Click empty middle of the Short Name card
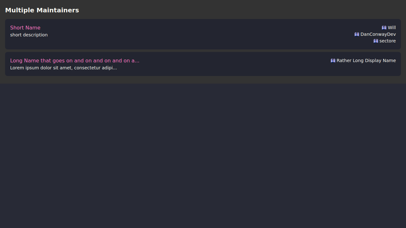406x228 pixels. click(203, 34)
